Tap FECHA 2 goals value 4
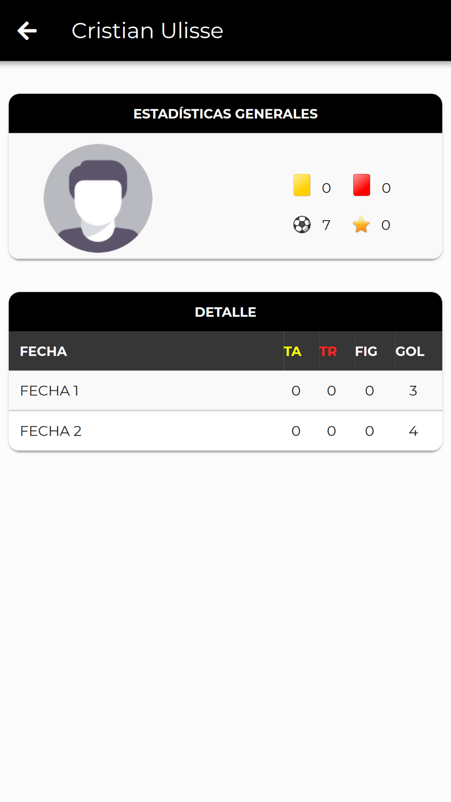451x802 pixels. (x=413, y=431)
